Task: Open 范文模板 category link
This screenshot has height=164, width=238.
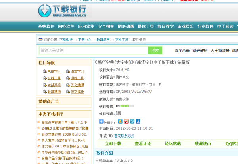Action: (x=77, y=92)
